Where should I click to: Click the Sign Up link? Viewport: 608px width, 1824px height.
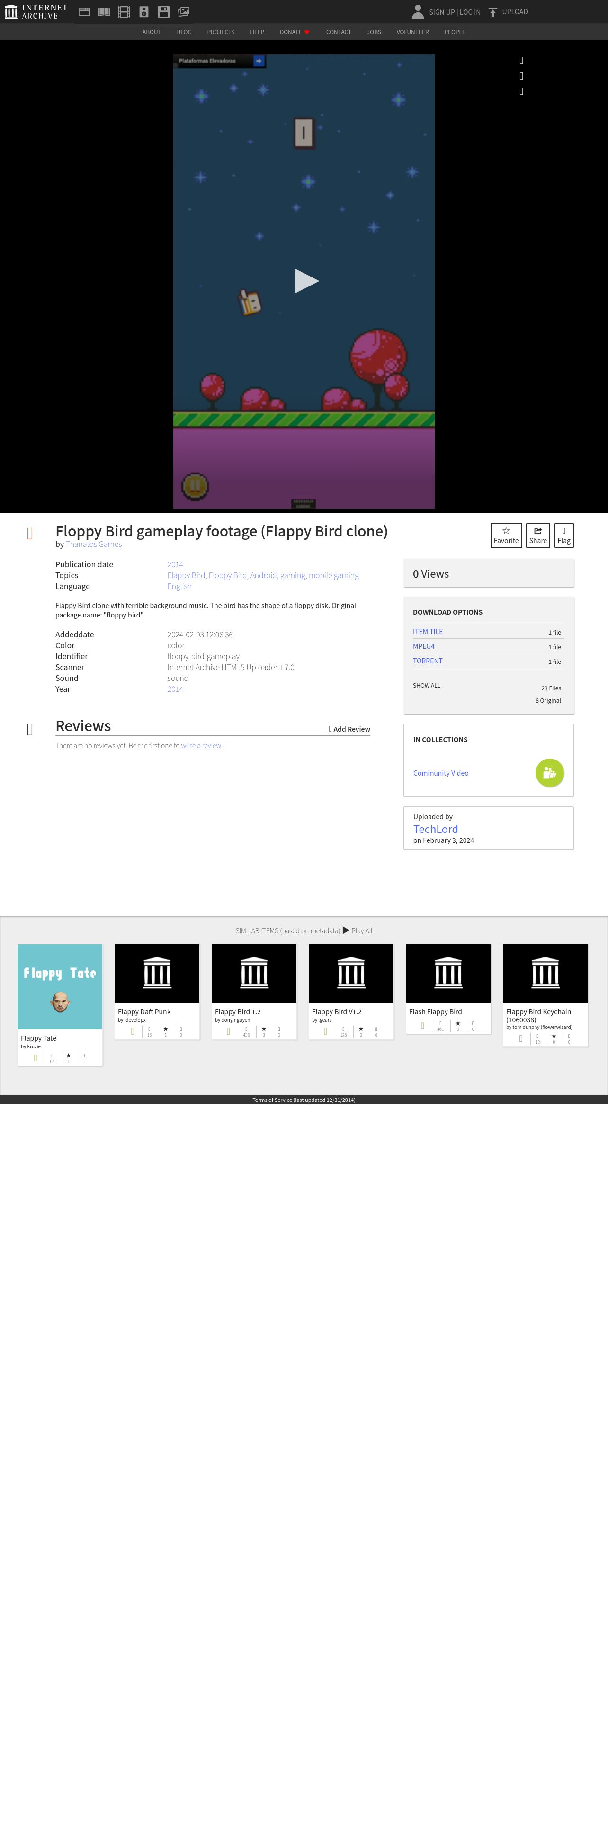pyautogui.click(x=442, y=12)
